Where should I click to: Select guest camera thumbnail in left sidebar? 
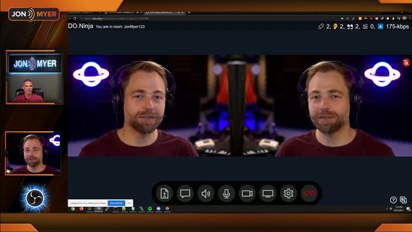tap(33, 153)
